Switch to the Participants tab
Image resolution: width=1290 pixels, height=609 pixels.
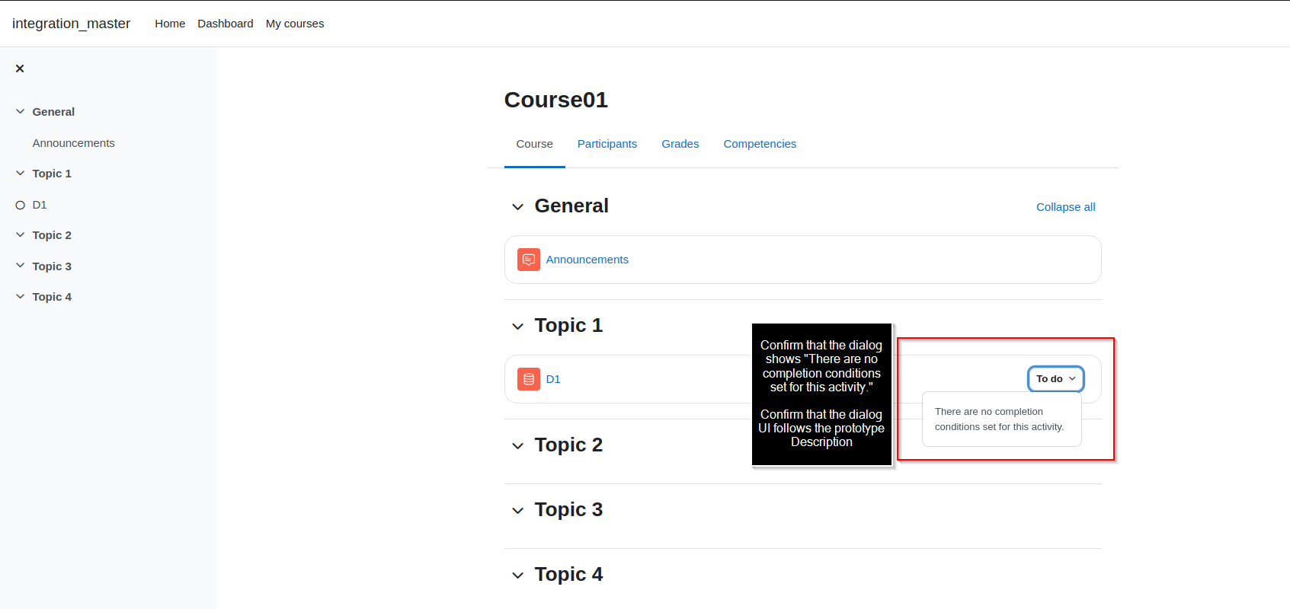[607, 144]
